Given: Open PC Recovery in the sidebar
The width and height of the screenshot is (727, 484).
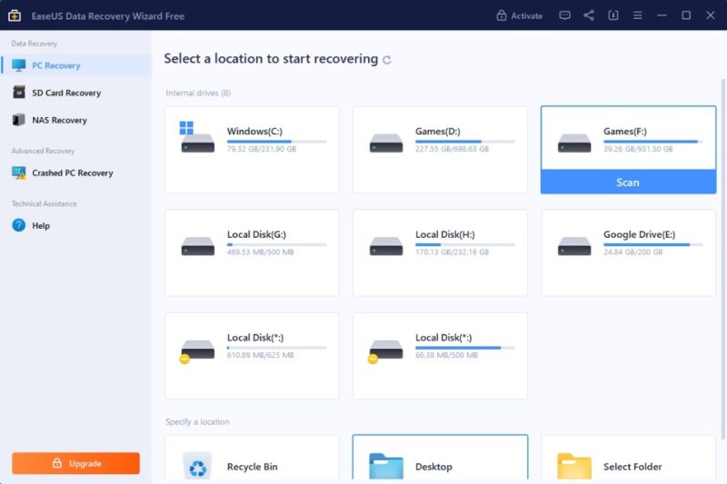Looking at the screenshot, I should (x=56, y=65).
